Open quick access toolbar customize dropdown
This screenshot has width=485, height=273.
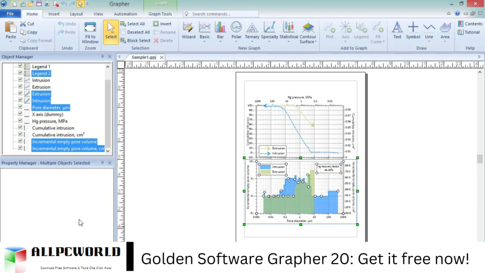tap(87, 4)
